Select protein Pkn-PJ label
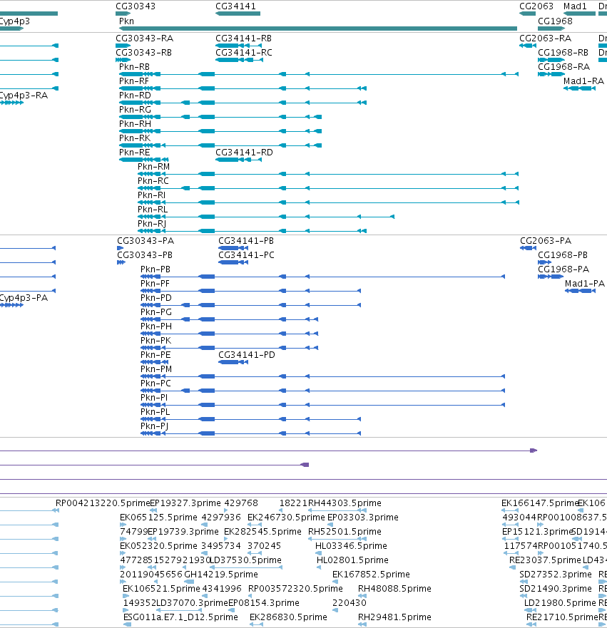 [x=154, y=426]
